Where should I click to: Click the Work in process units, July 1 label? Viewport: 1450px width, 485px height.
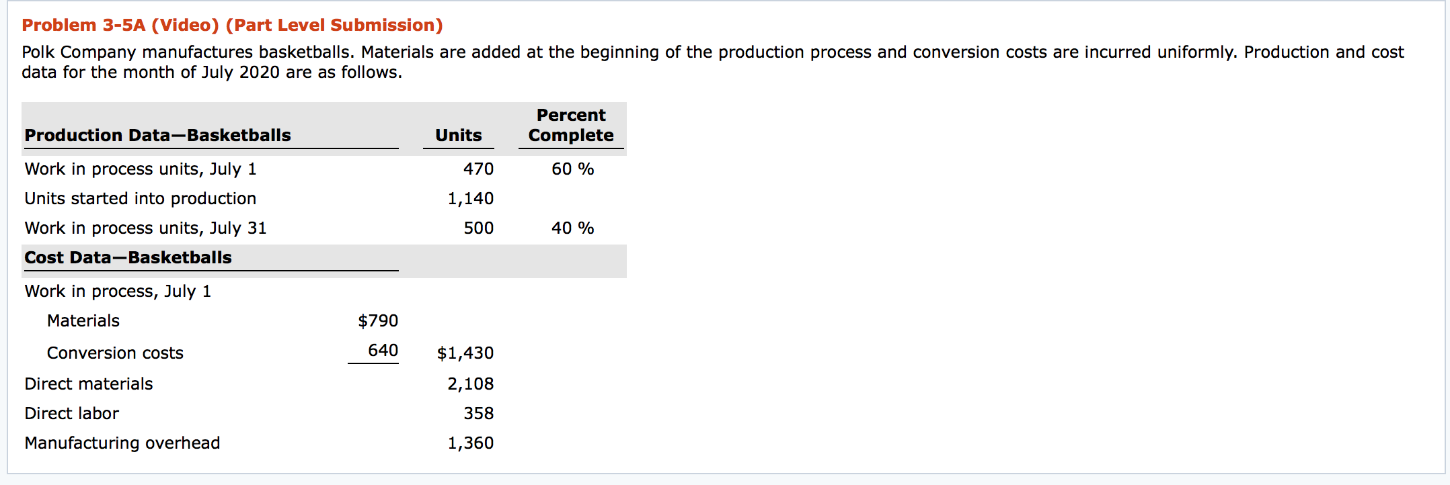(x=141, y=169)
